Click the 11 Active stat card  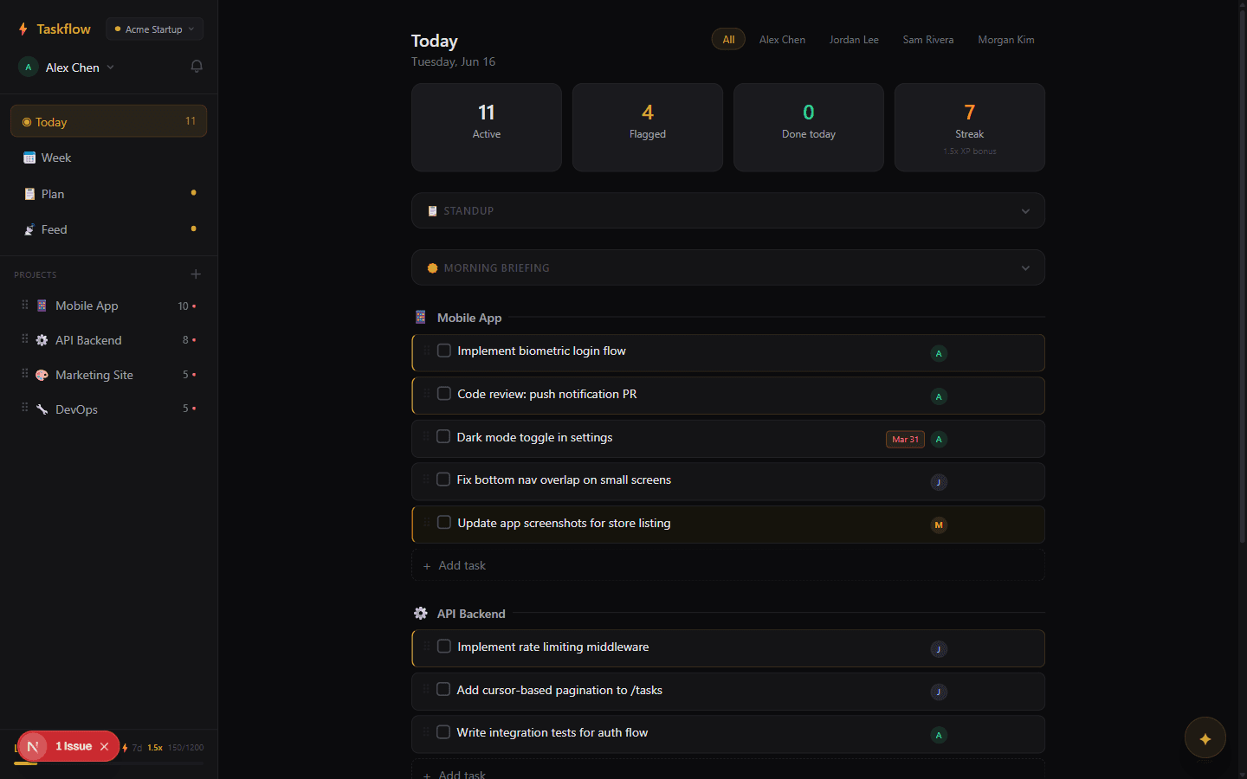tap(487, 127)
